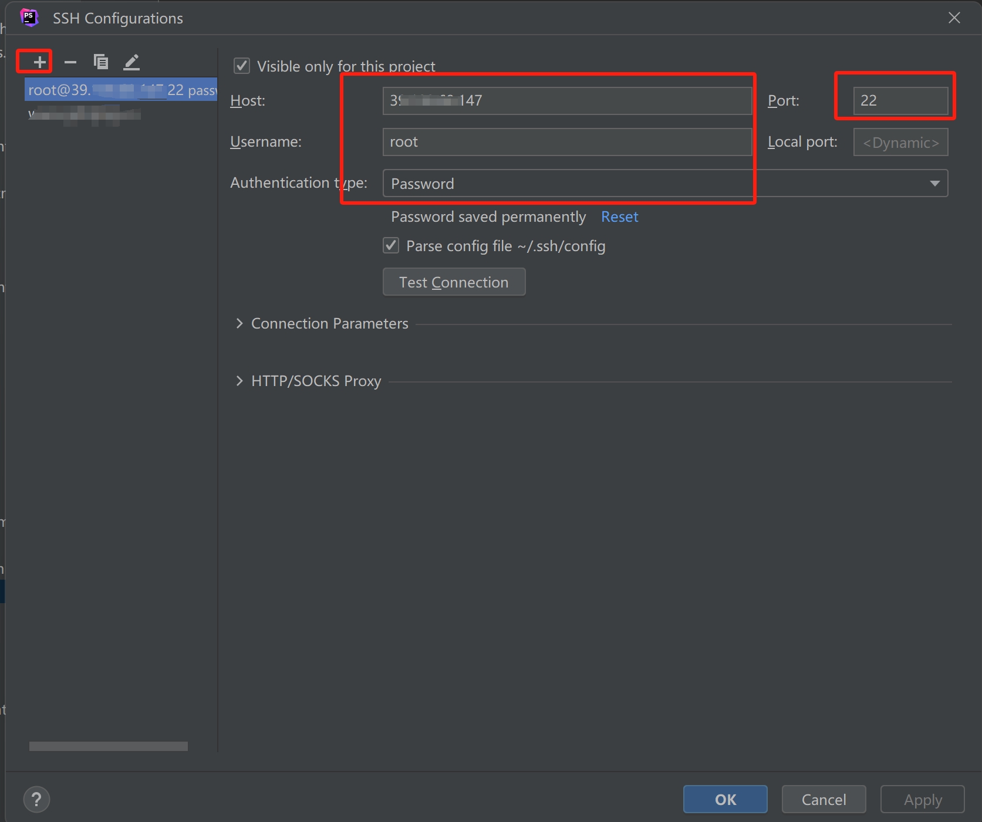Open help via the question mark icon

(x=36, y=799)
